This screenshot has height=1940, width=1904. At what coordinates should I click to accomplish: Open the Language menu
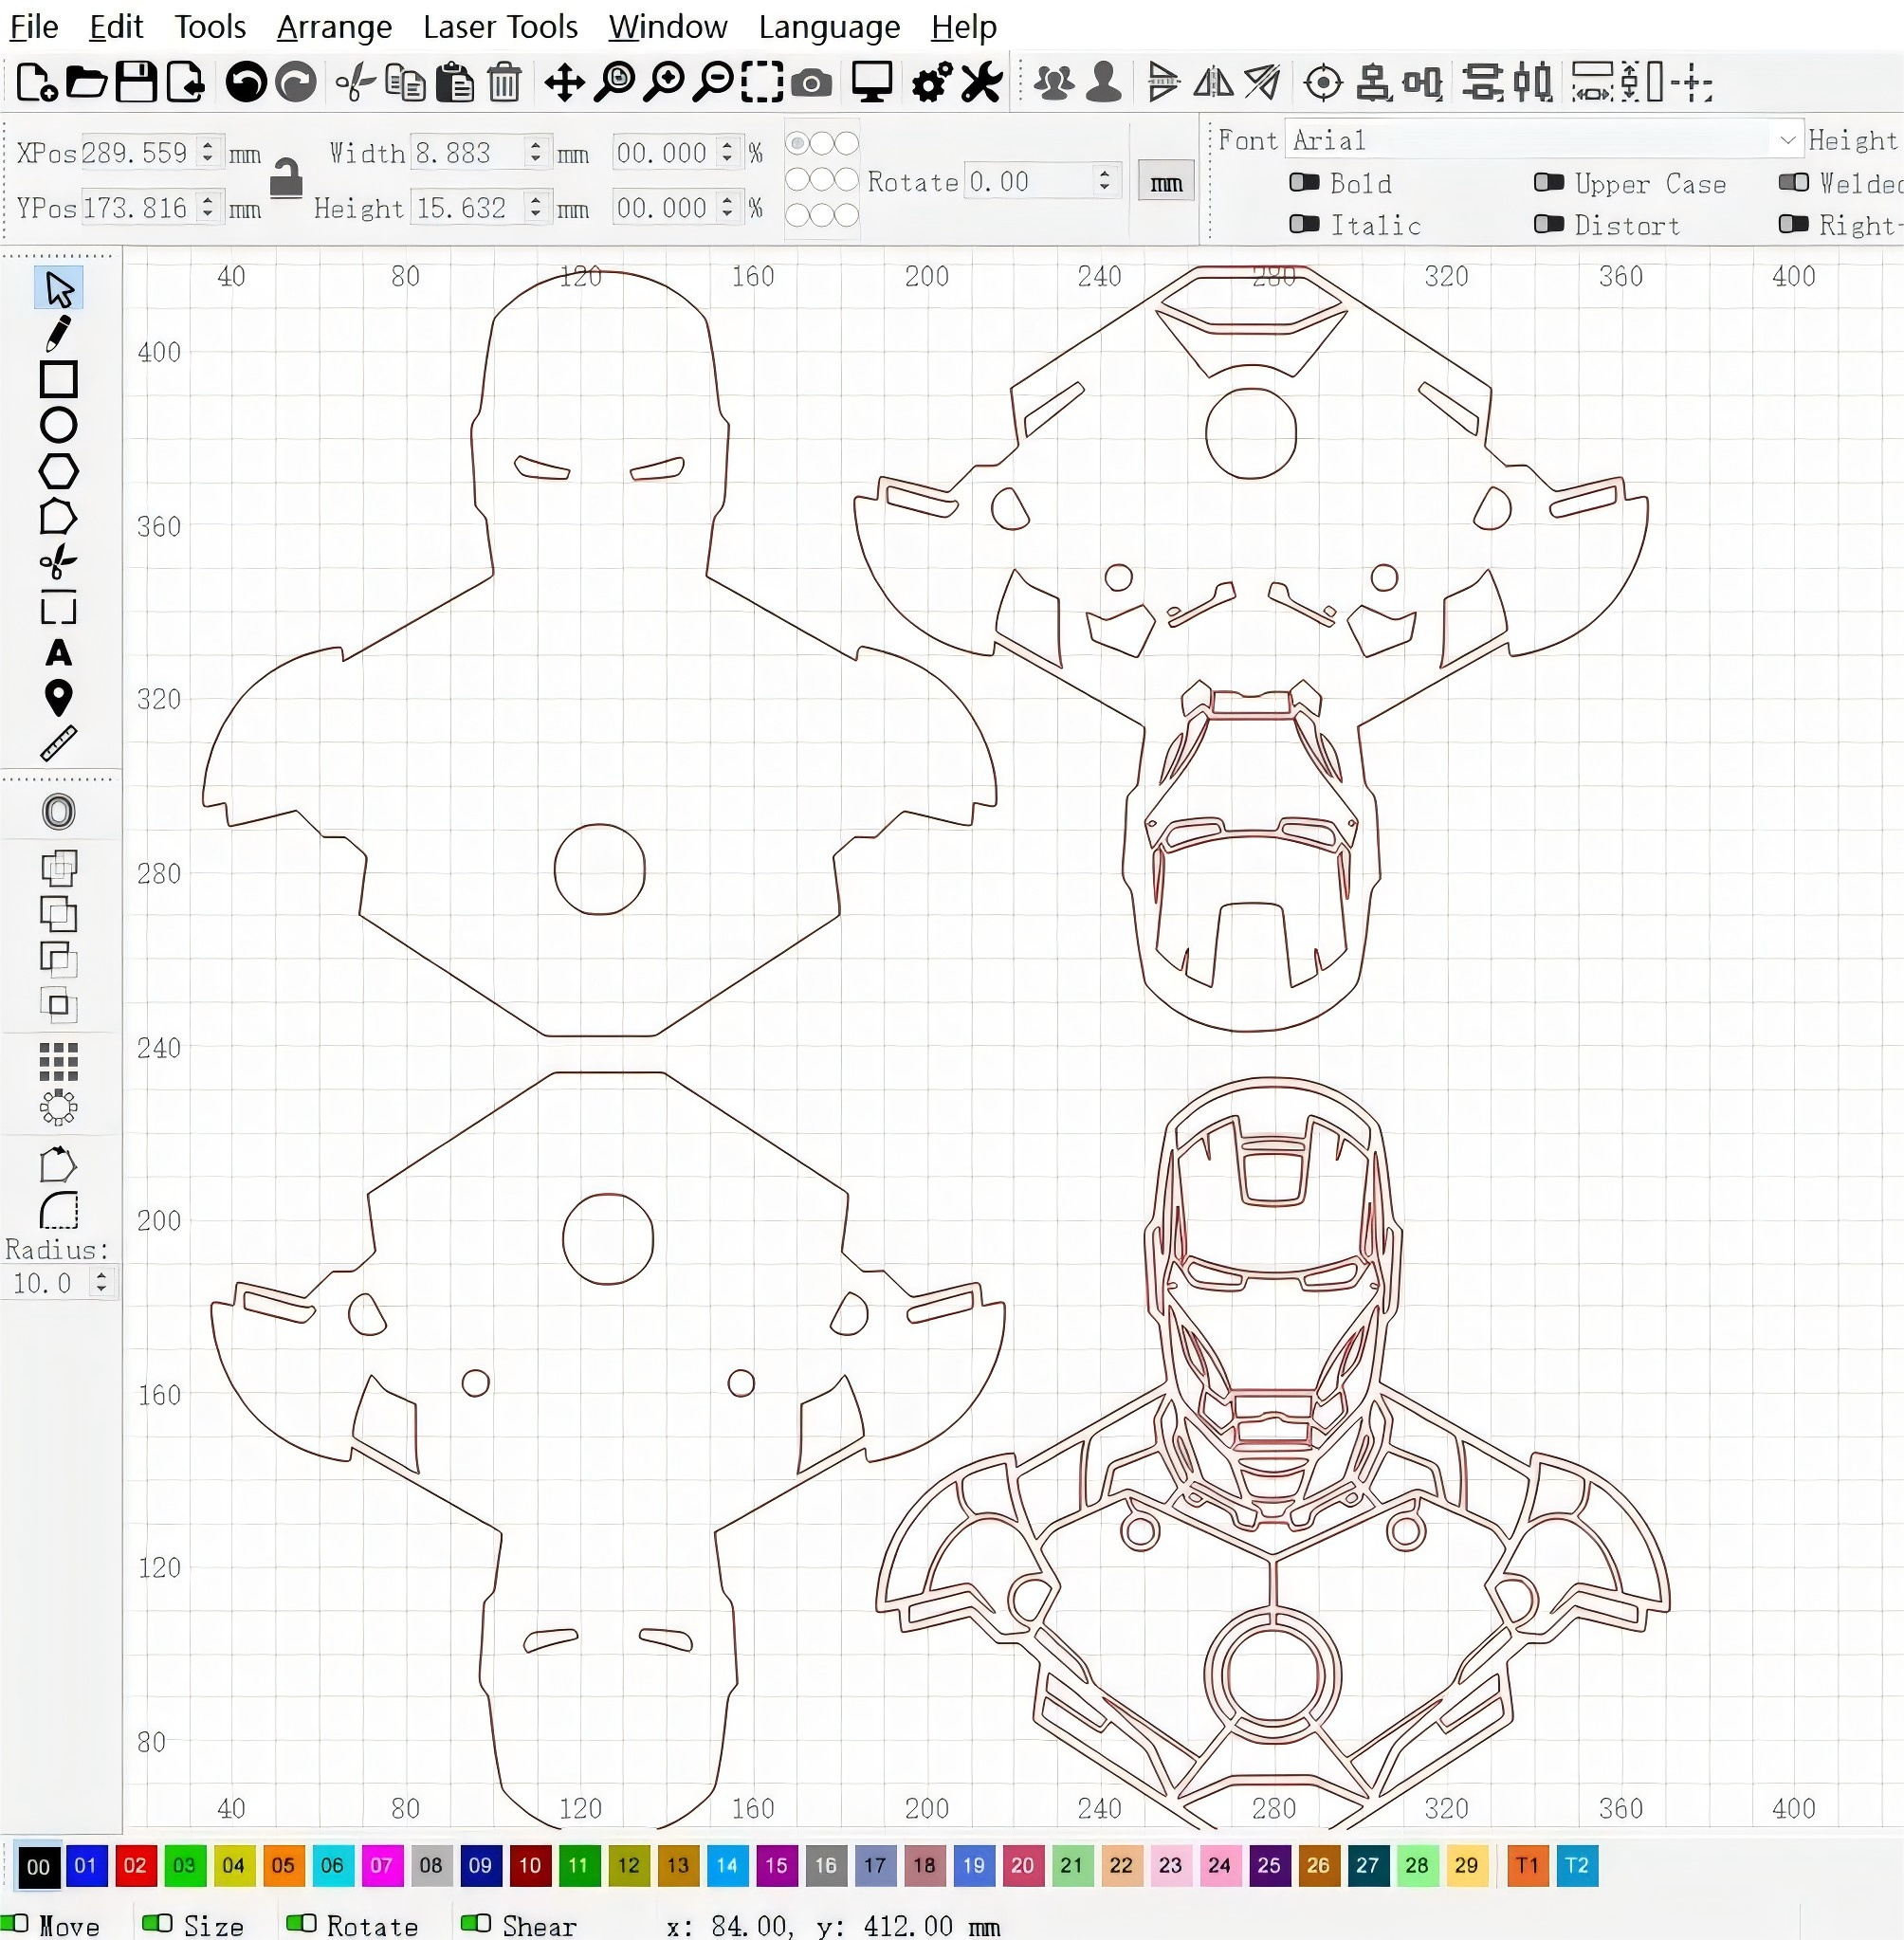coord(829,26)
